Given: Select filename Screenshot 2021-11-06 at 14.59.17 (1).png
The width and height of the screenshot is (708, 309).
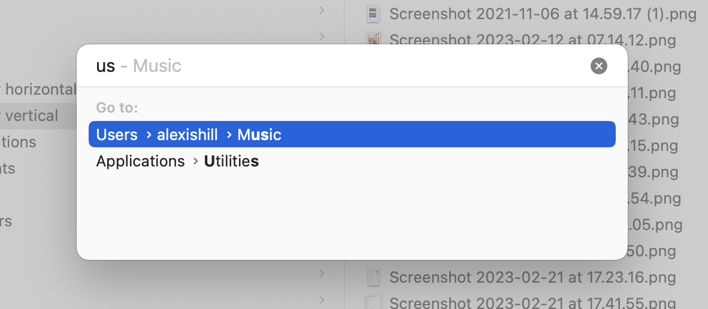Looking at the screenshot, I should (x=543, y=14).
